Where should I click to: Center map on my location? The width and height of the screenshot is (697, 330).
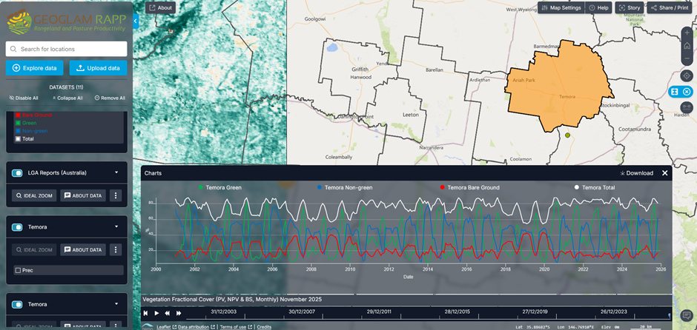pyautogui.click(x=687, y=76)
